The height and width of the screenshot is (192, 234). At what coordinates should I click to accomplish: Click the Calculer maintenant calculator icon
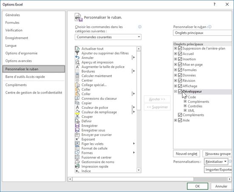[77, 76]
